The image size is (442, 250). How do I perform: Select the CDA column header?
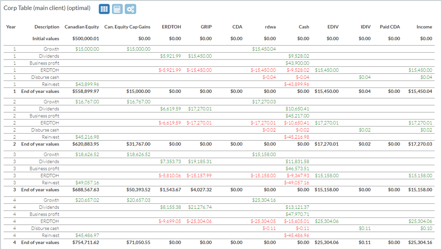[x=237, y=27]
